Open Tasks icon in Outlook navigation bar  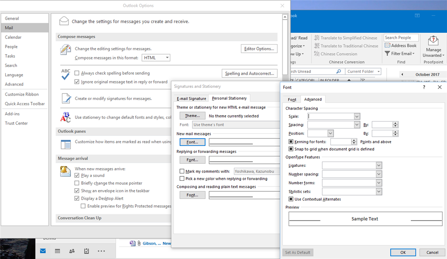(x=86, y=251)
